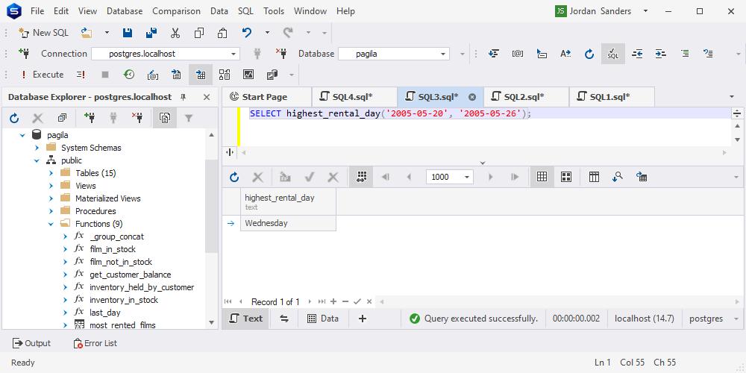The image size is (746, 373).
Task: Open the Comparison menu
Action: [176, 11]
